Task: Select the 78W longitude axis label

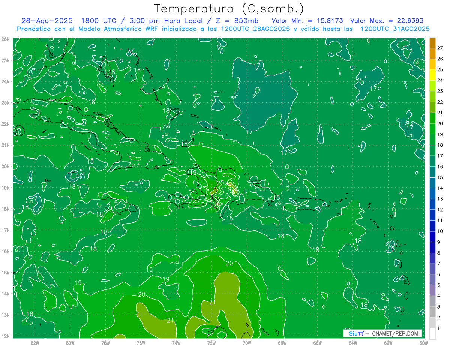Action: coord(105,343)
